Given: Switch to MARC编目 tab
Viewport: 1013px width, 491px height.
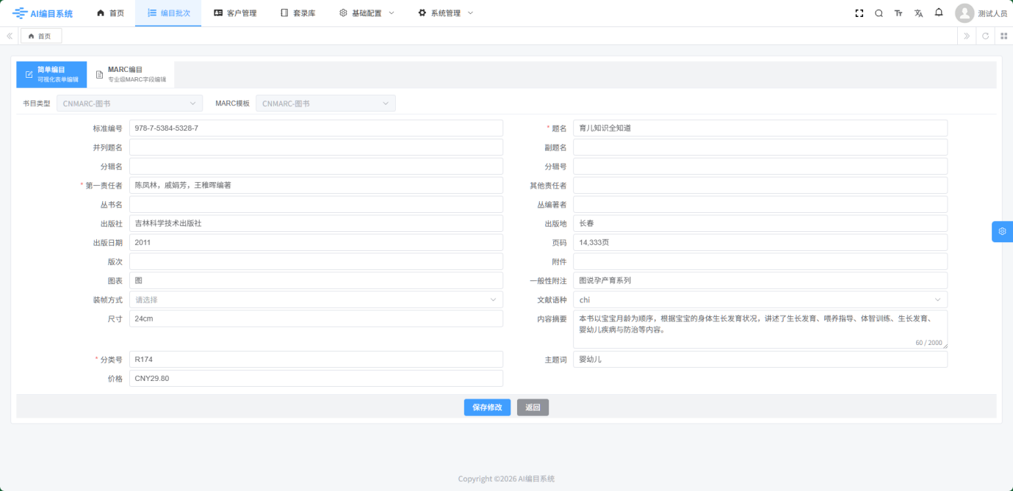Looking at the screenshot, I should point(131,74).
